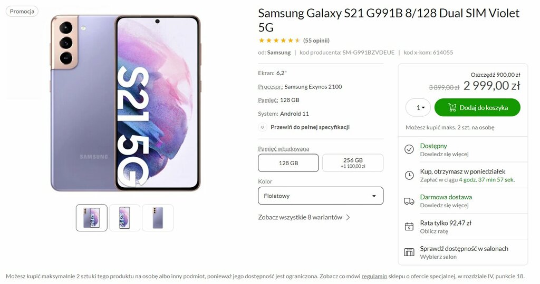Select the third thumbnail showing phone back
Image resolution: width=540 pixels, height=284 pixels.
(157, 218)
